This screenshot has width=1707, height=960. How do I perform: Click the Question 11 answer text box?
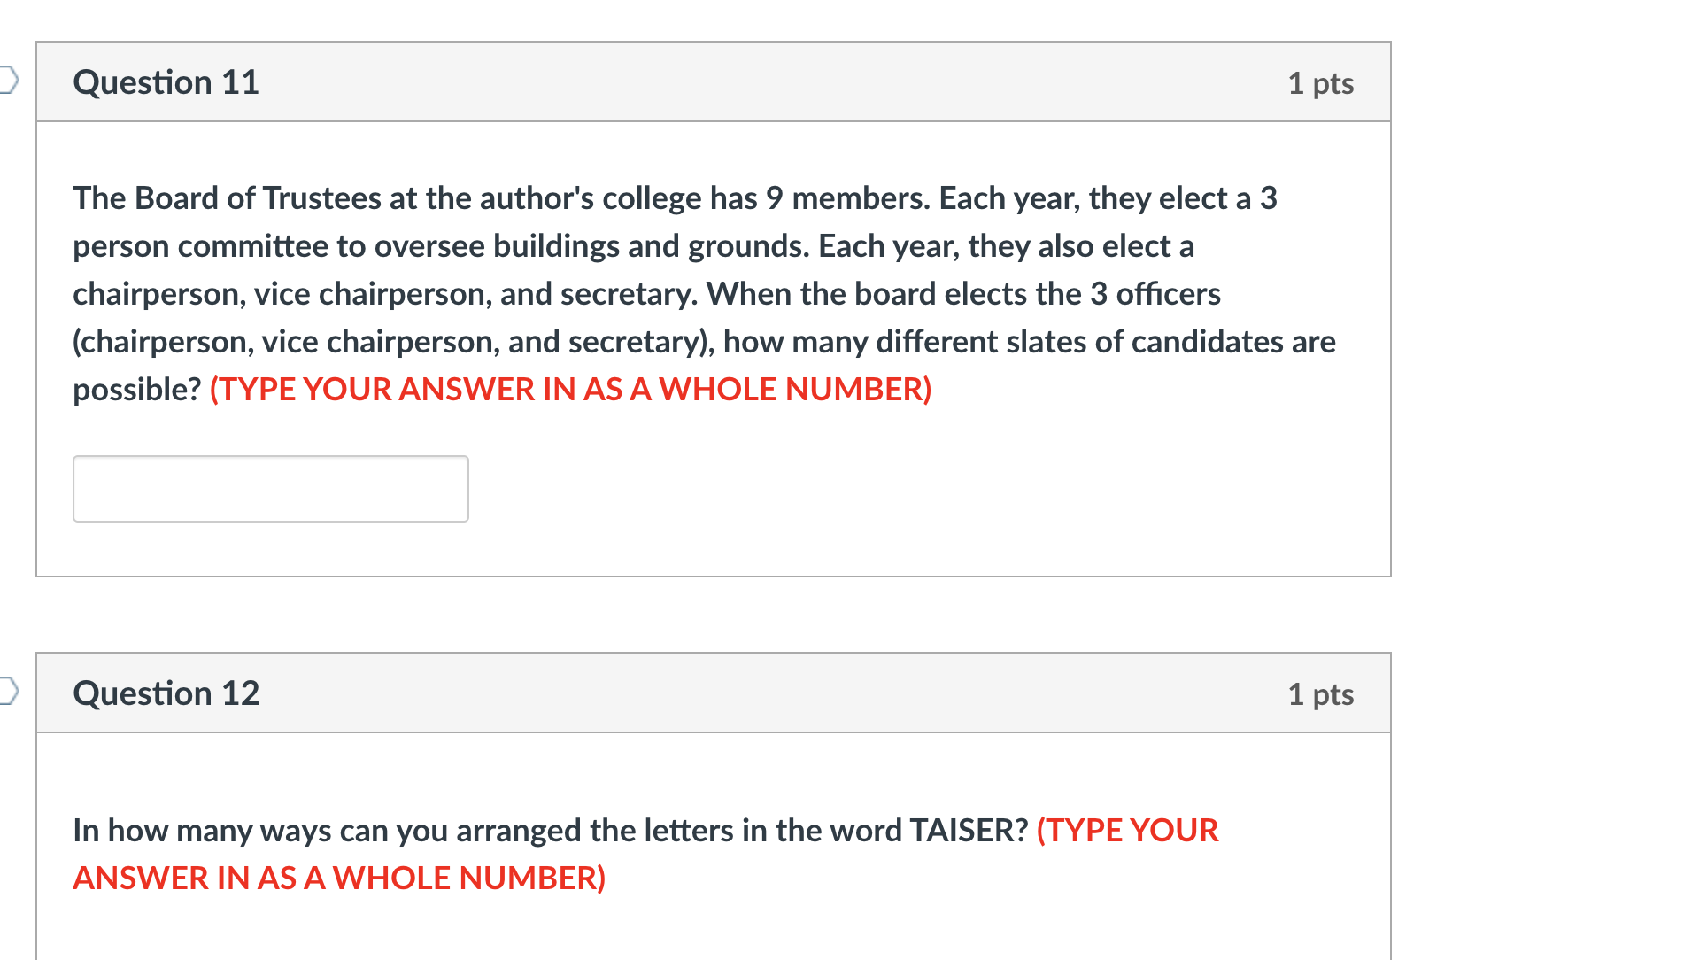coord(270,489)
